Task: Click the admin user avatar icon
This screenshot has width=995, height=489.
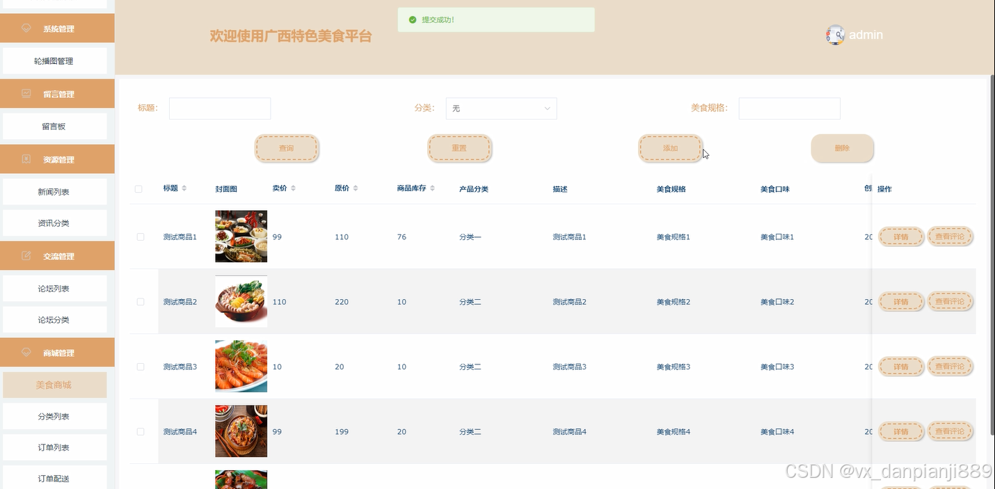Action: click(x=835, y=35)
